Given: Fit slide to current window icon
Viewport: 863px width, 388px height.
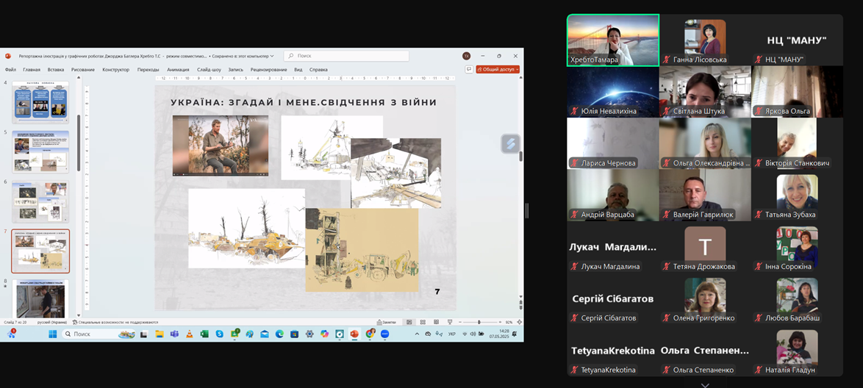Looking at the screenshot, I should [520, 322].
